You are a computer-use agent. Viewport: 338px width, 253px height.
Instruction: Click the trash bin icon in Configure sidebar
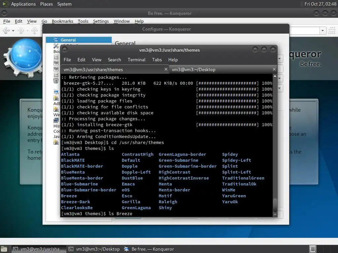coord(56,81)
